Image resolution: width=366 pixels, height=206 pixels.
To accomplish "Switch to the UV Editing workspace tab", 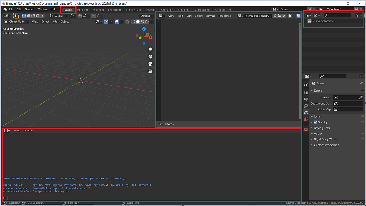I will 115,10.
